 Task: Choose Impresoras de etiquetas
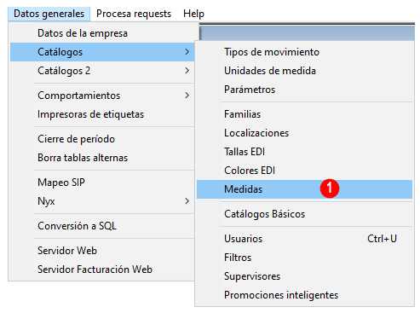(x=102, y=114)
